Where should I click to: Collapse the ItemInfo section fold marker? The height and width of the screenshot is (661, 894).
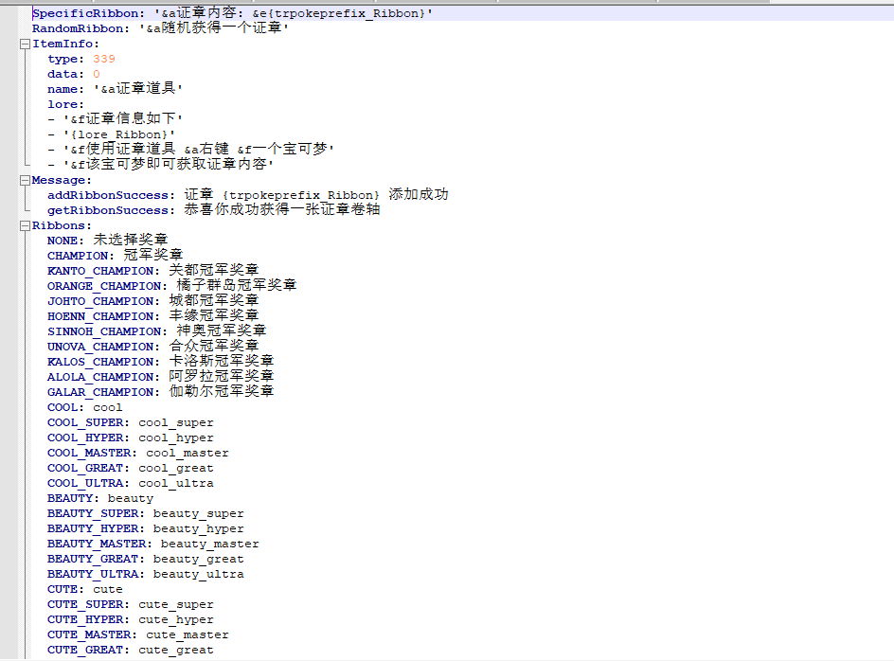click(25, 44)
